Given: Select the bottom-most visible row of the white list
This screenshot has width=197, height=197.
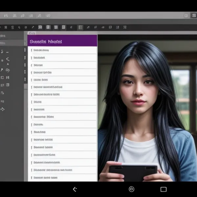Looking at the screenshot, I should click(62, 178).
